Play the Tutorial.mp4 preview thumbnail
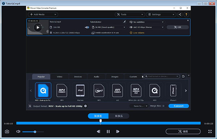This screenshot has width=217, height=139. click(x=38, y=27)
